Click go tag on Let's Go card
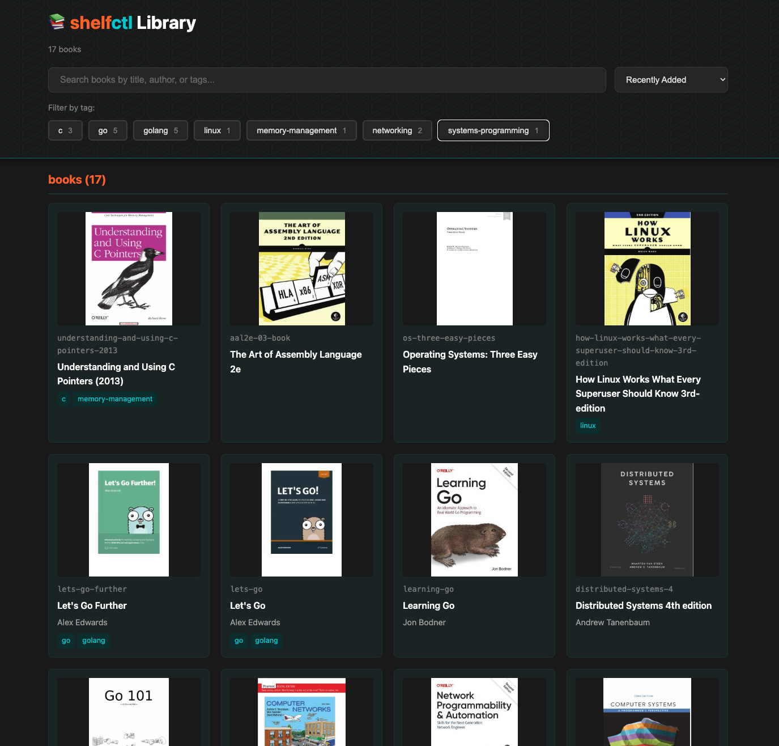 (239, 641)
